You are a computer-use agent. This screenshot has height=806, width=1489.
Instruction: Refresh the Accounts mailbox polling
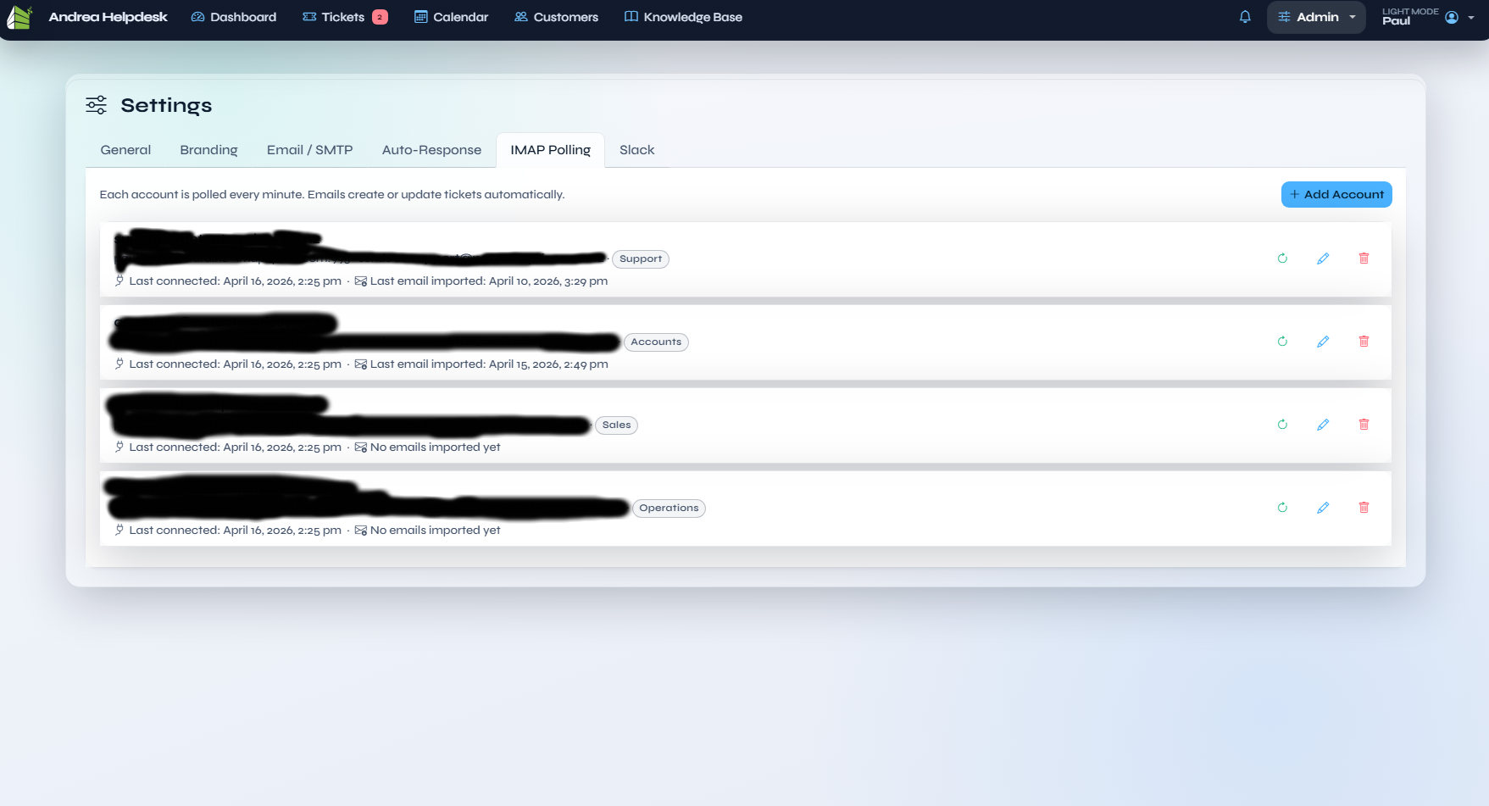pos(1282,342)
